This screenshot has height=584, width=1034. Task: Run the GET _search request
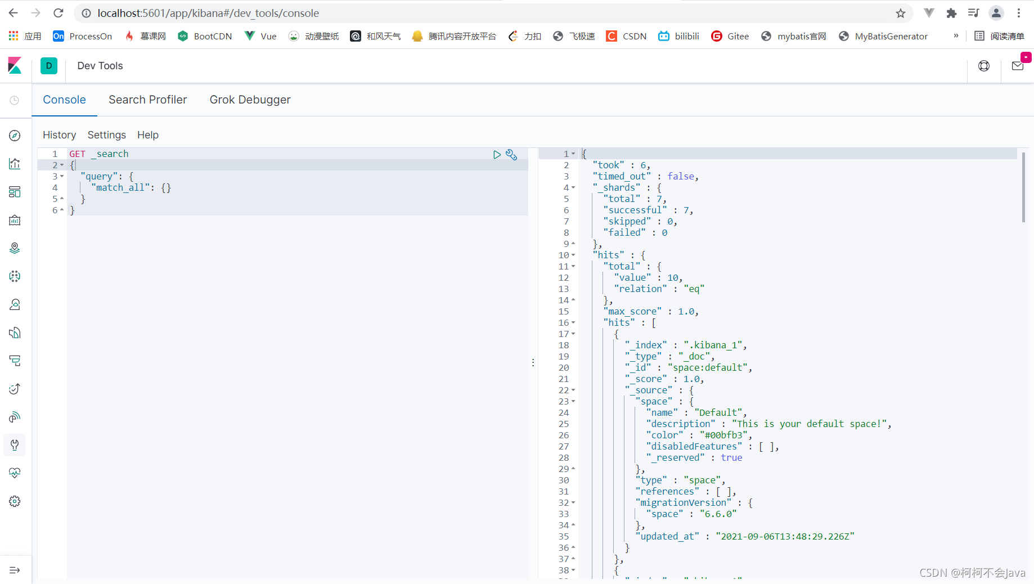pos(497,154)
